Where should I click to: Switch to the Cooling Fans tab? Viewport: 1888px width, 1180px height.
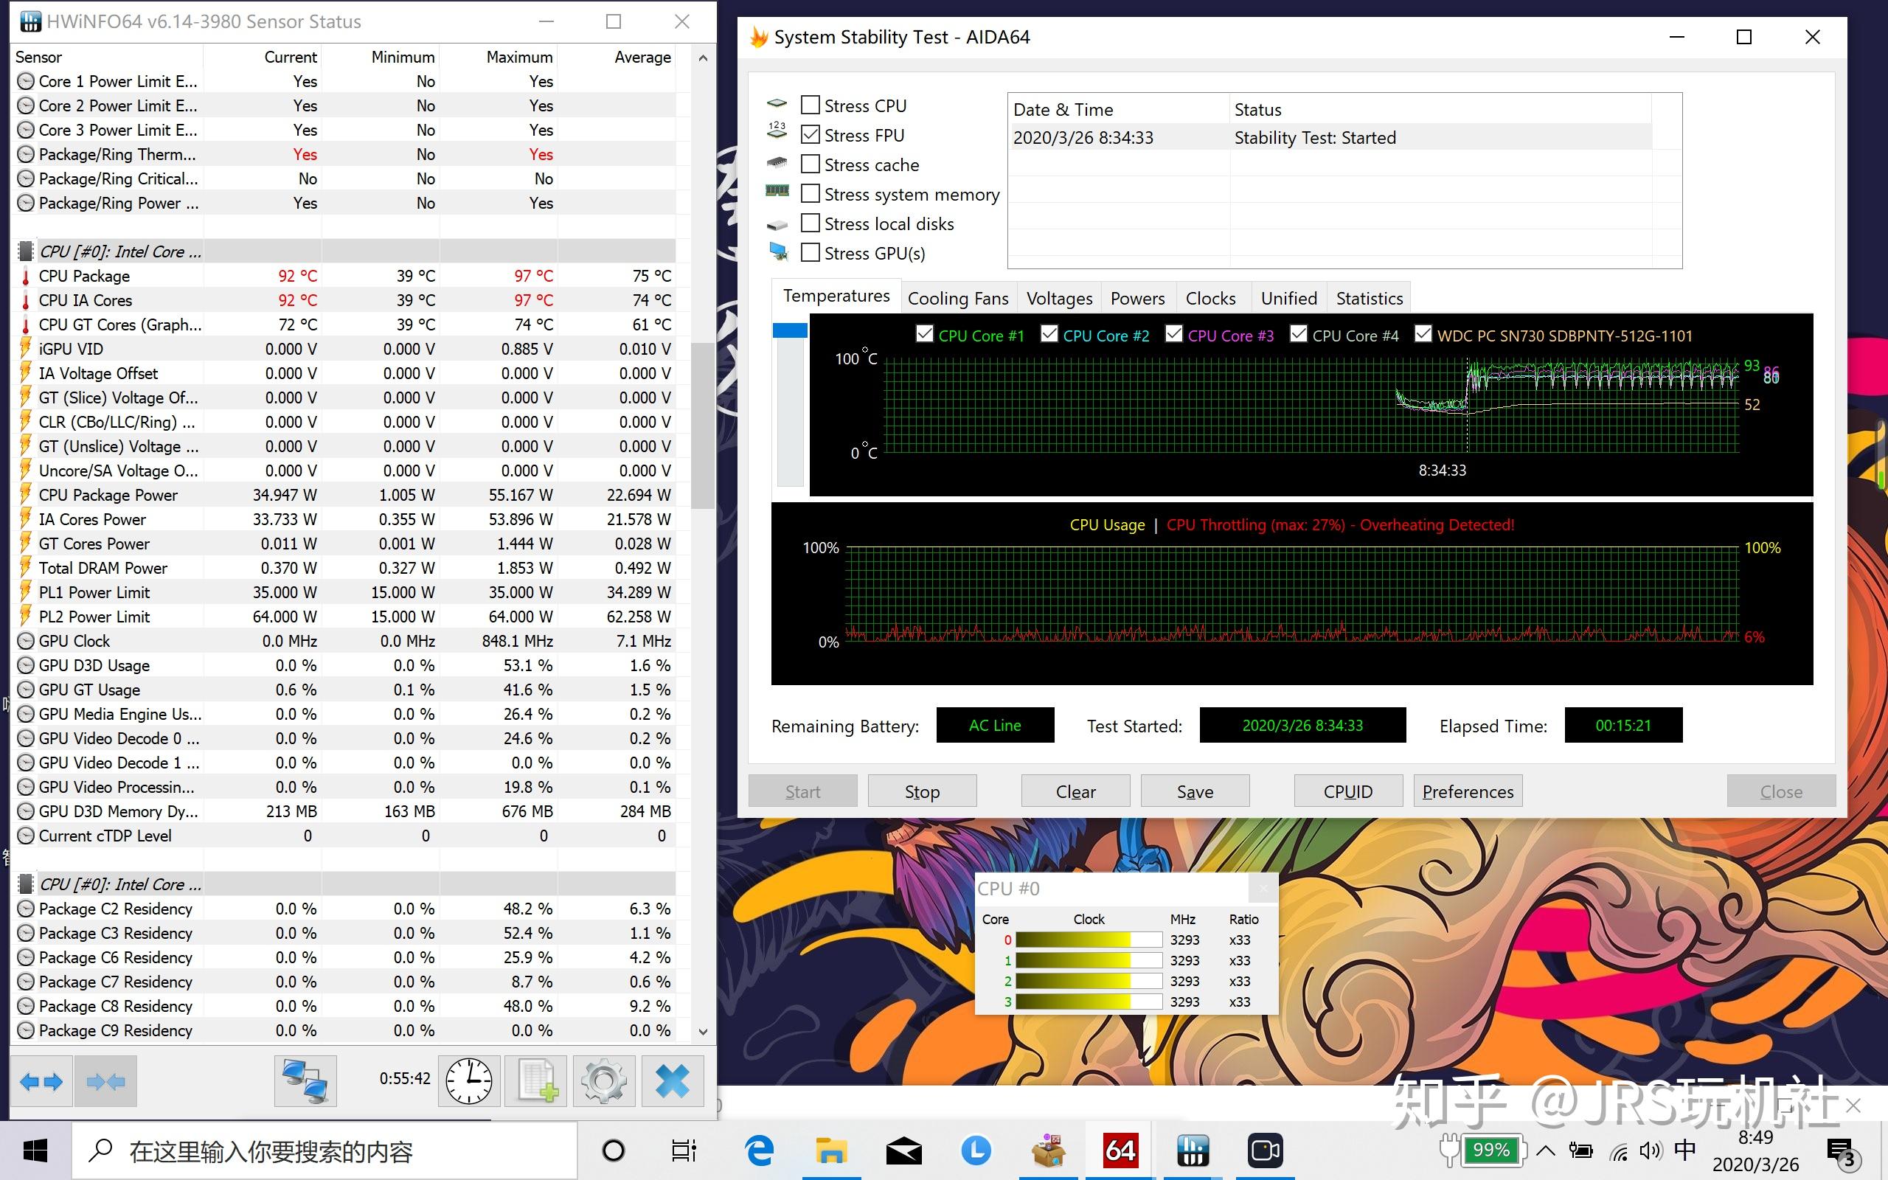(957, 298)
